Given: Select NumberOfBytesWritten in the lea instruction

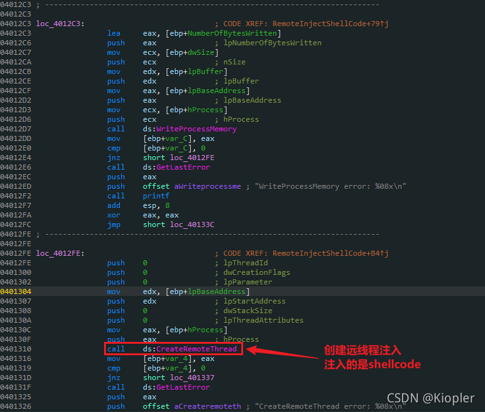Looking at the screenshot, I should [232, 33].
